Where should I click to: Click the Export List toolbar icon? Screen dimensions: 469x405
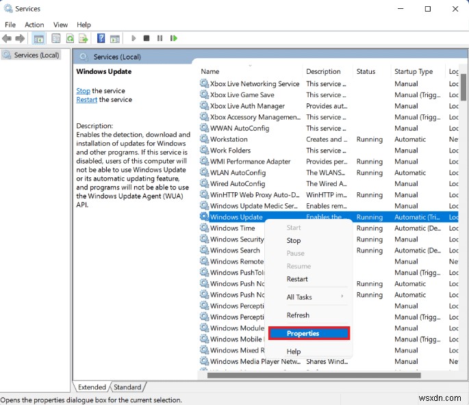83,38
